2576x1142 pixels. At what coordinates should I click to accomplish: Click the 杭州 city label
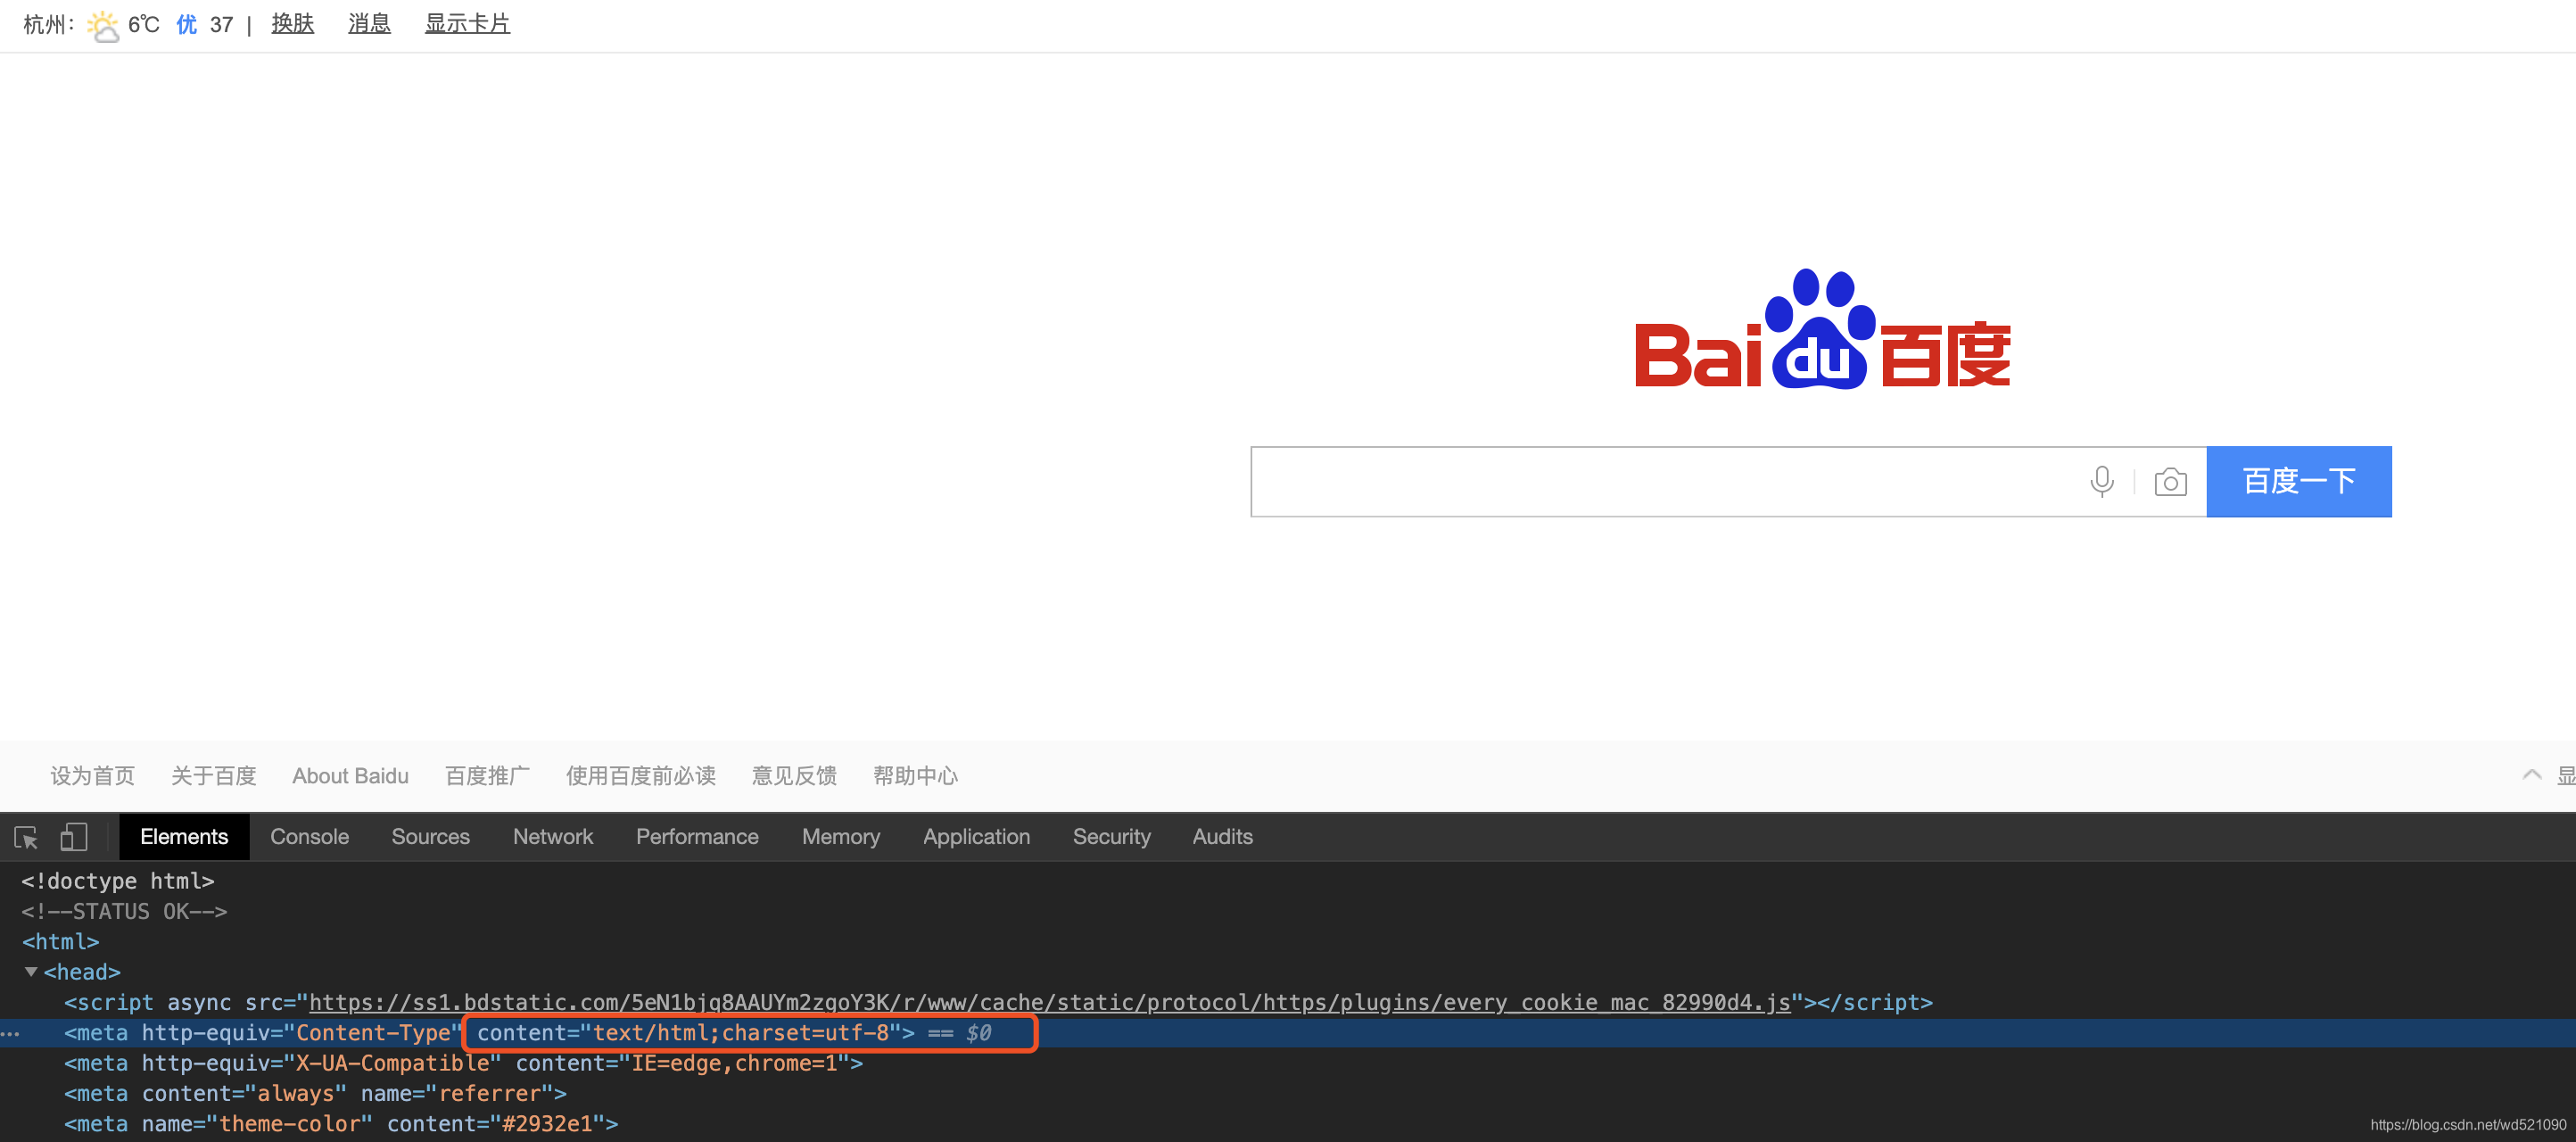pyautogui.click(x=48, y=25)
